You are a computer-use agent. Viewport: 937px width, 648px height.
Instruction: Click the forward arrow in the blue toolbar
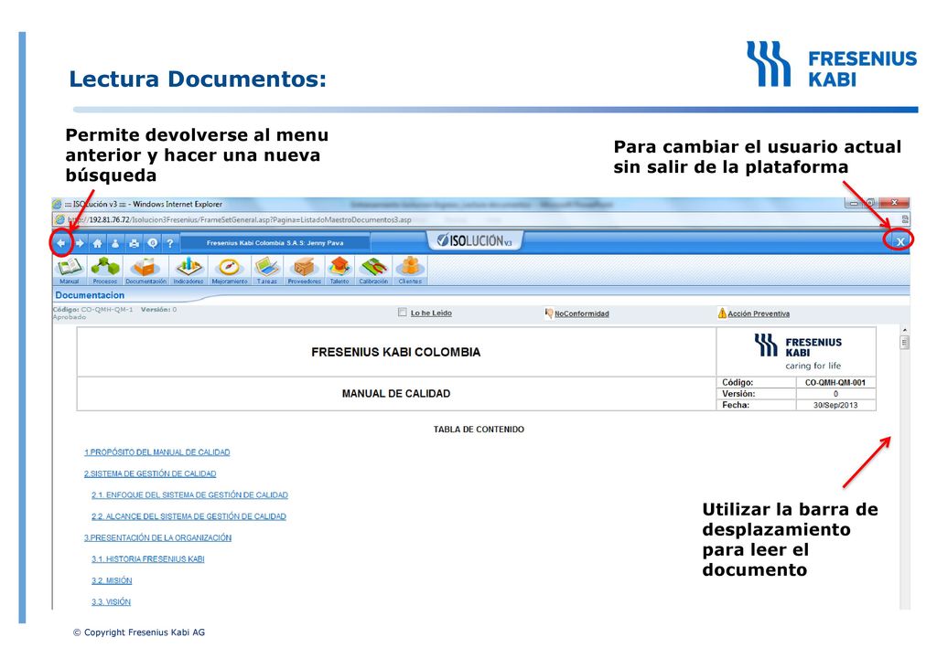pos(80,243)
